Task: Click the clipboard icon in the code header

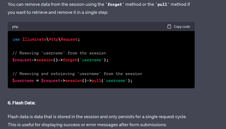Action: pos(169,27)
